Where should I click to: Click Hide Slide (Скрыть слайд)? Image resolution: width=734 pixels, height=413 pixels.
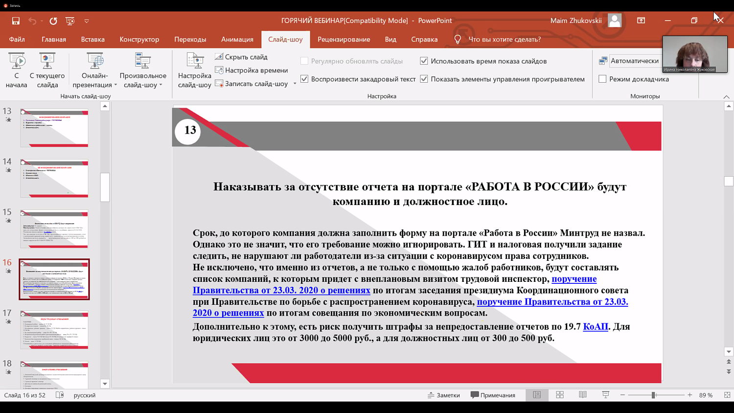[x=241, y=57]
